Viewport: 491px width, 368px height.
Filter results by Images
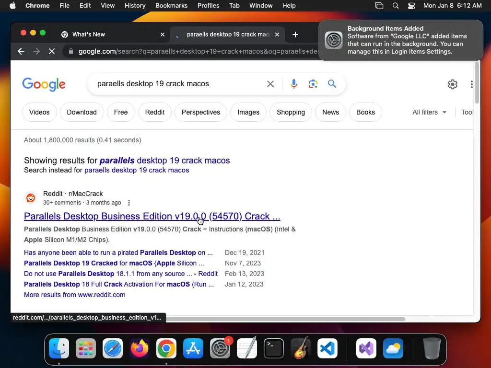[x=248, y=112]
